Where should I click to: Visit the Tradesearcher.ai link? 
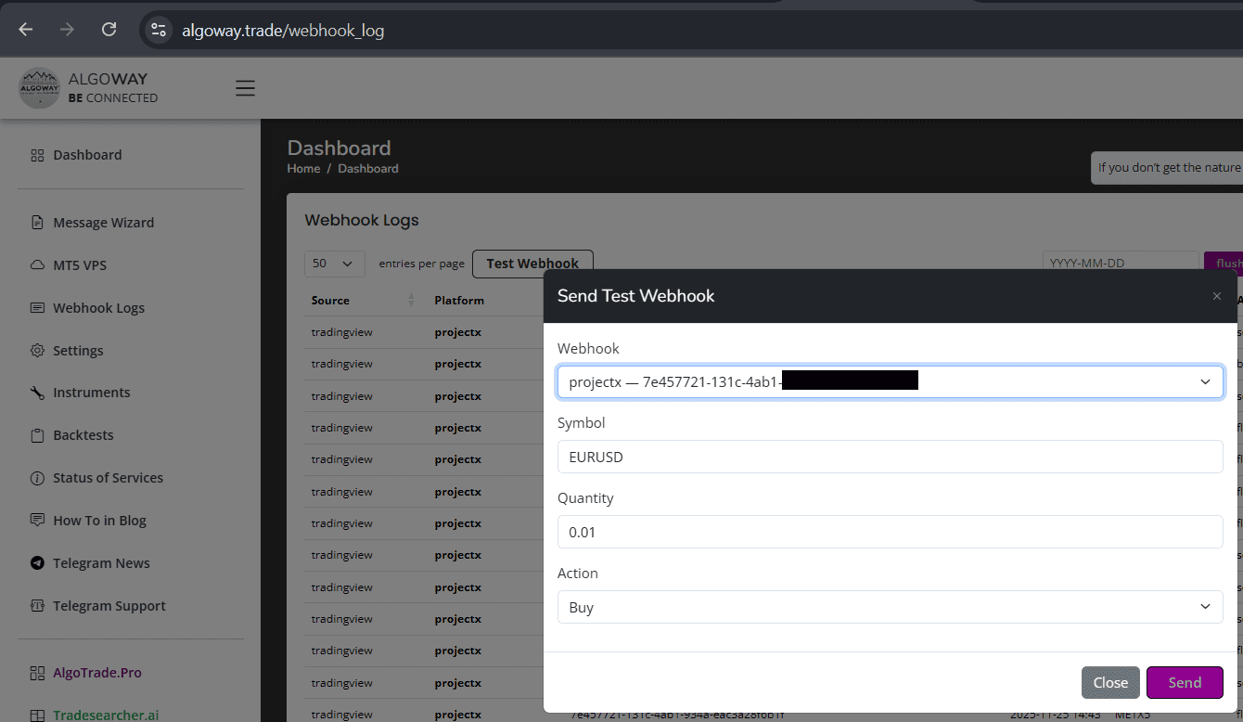pyautogui.click(x=105, y=715)
